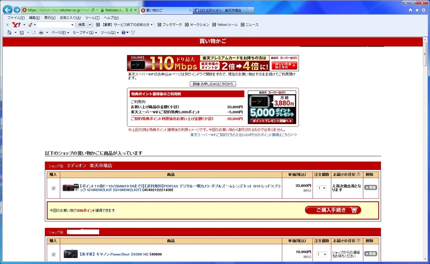Screen dimensions: 430x264
Task: Open the PENTAX デジタル一眼カメラ product link
Action: [180, 188]
